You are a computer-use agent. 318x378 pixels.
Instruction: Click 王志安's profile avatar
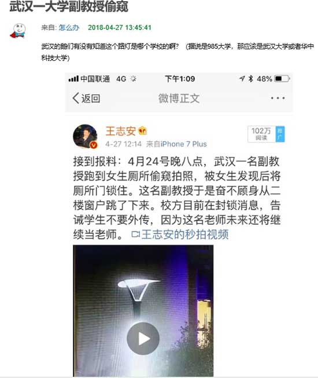coord(85,136)
